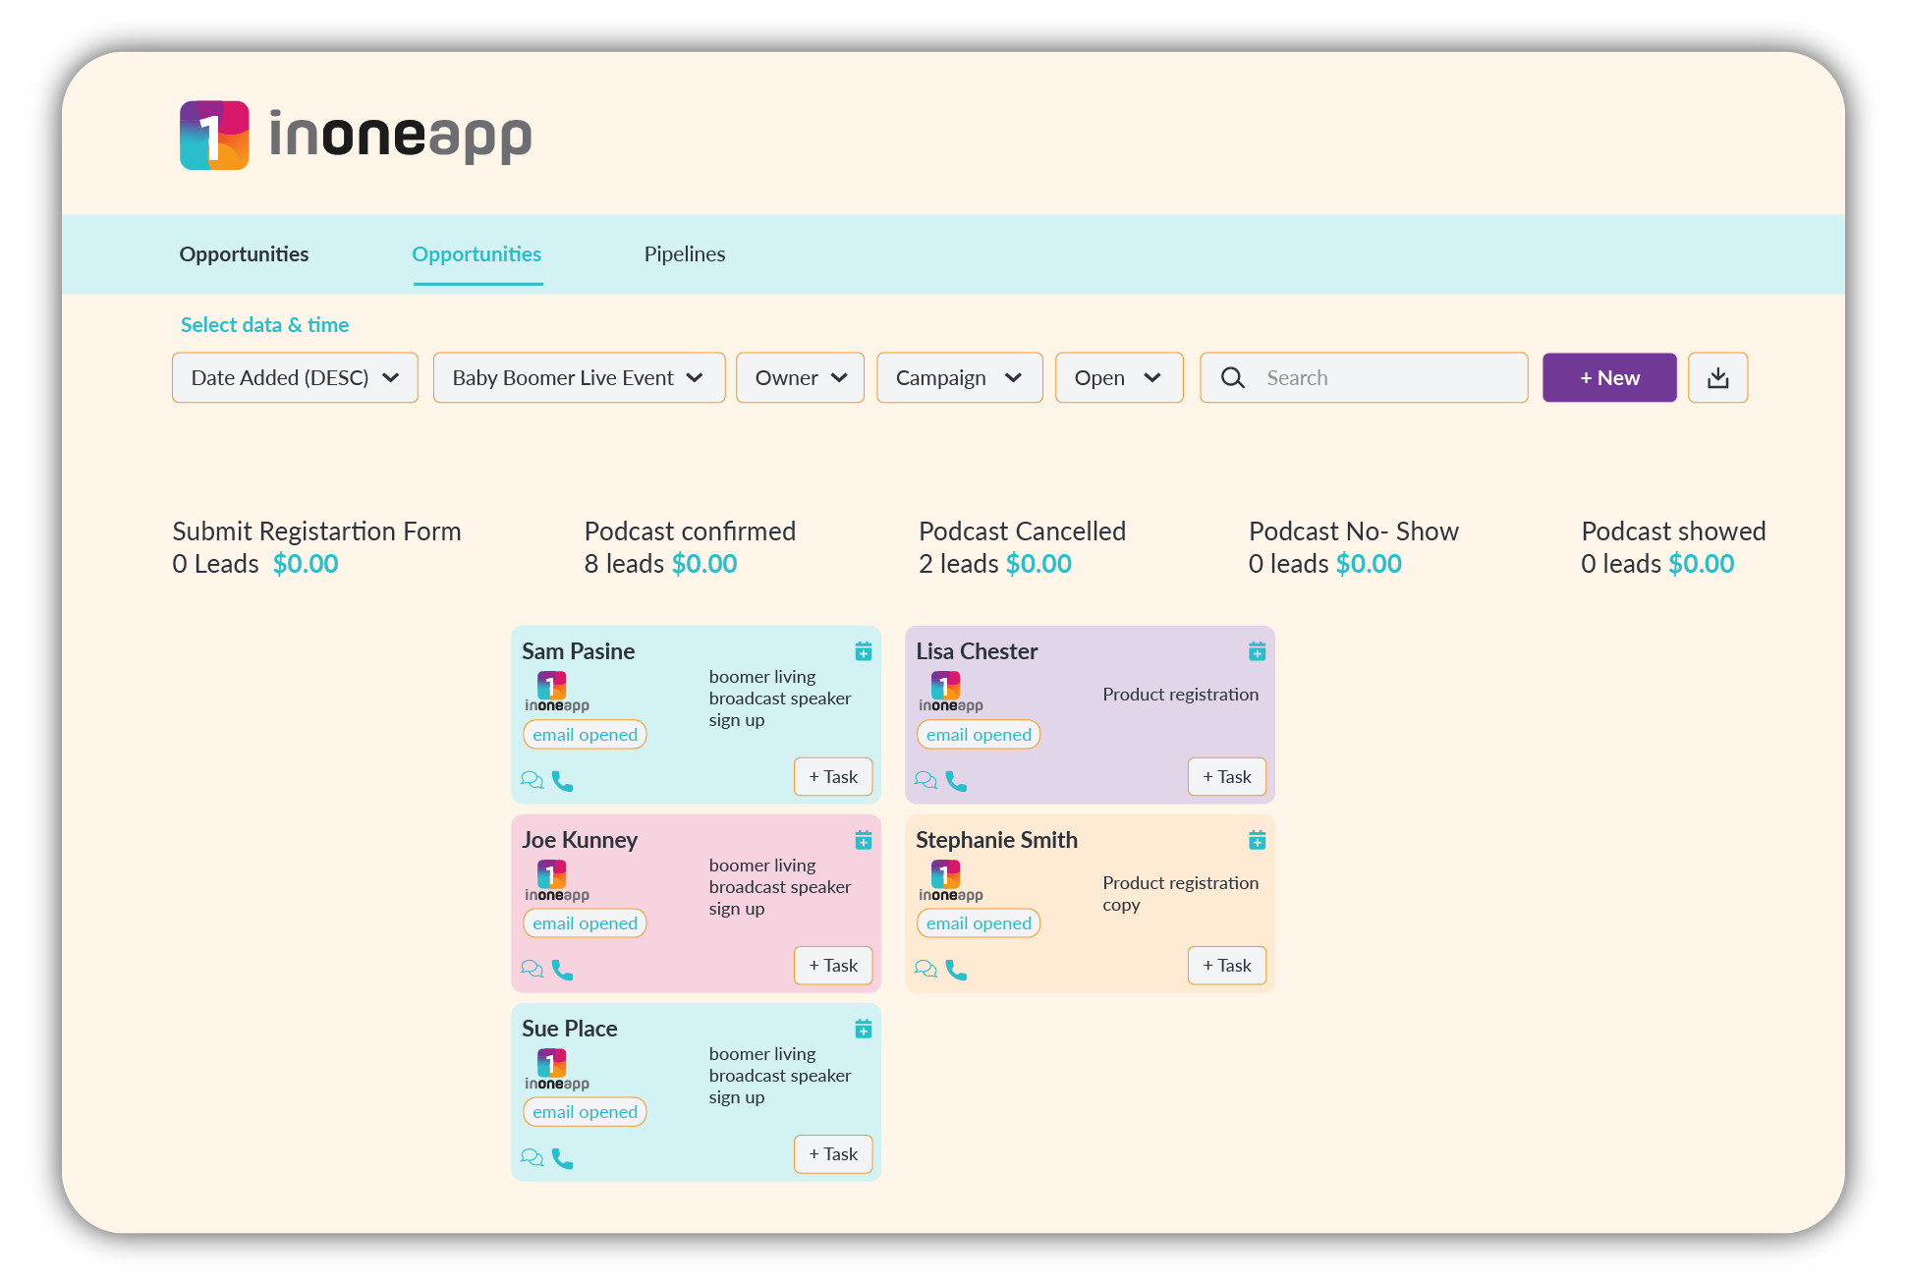Select the first Opportunities tab in black

[x=244, y=254]
